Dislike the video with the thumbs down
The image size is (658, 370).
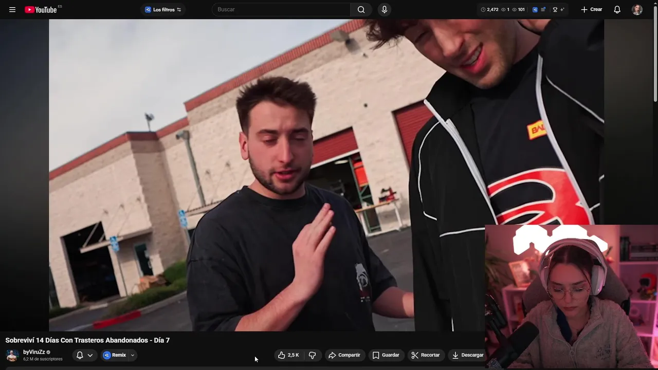(312, 355)
